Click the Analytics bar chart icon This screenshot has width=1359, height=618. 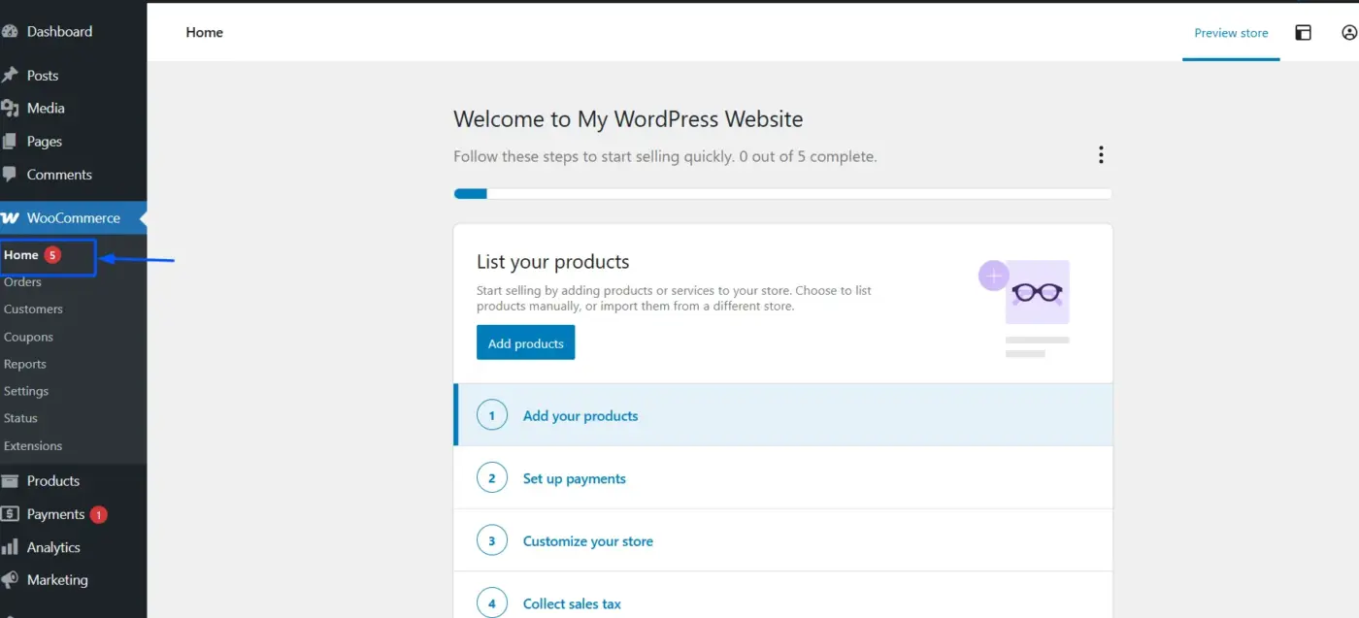10,547
